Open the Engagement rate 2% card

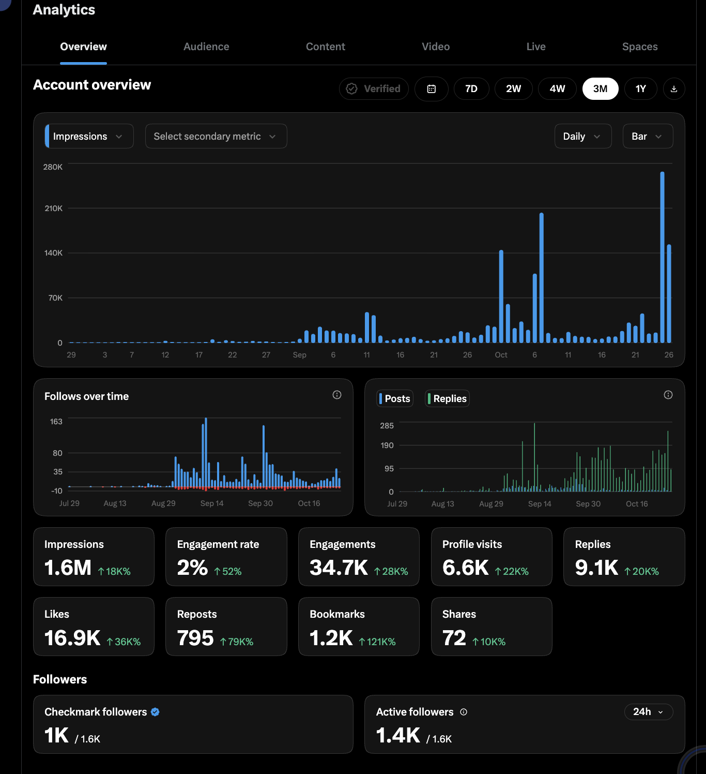point(226,557)
